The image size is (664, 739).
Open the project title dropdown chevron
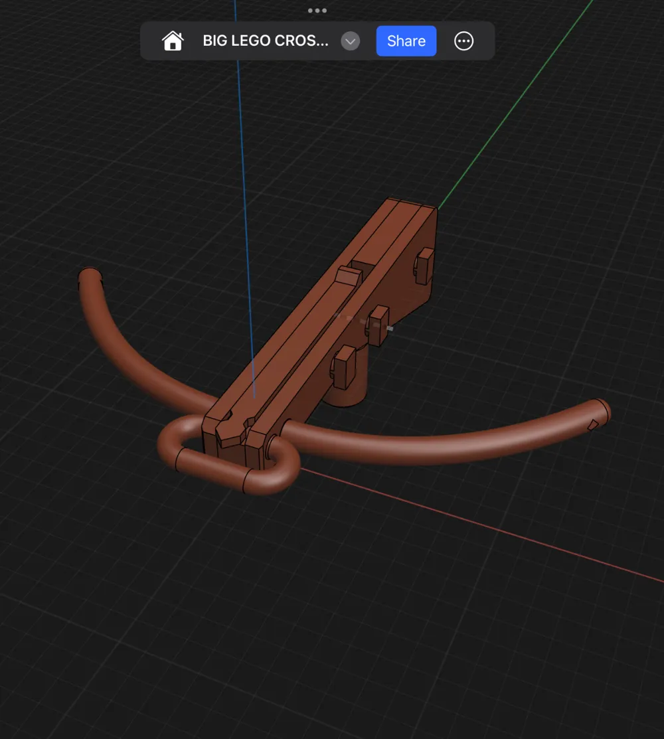pos(350,41)
